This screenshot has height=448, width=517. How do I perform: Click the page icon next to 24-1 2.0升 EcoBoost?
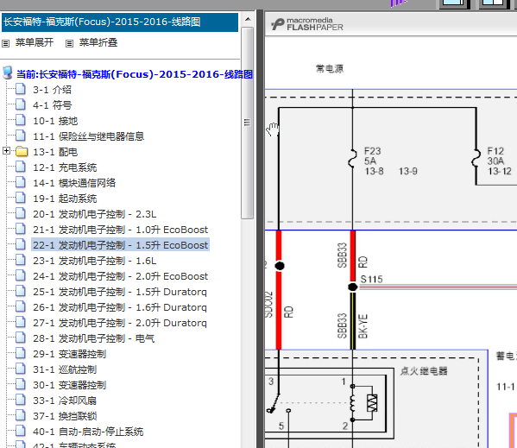point(21,275)
